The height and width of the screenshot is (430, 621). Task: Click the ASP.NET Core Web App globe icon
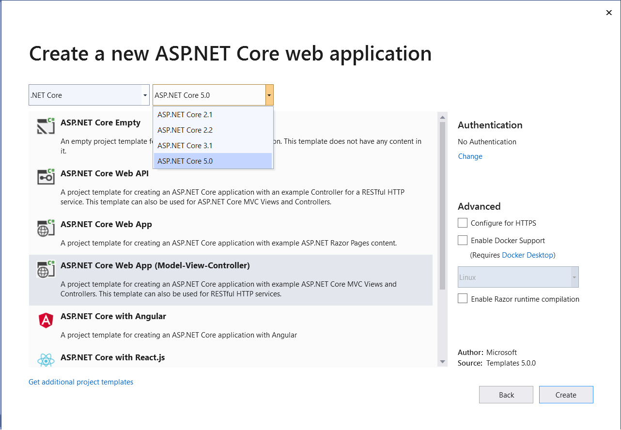click(x=46, y=228)
